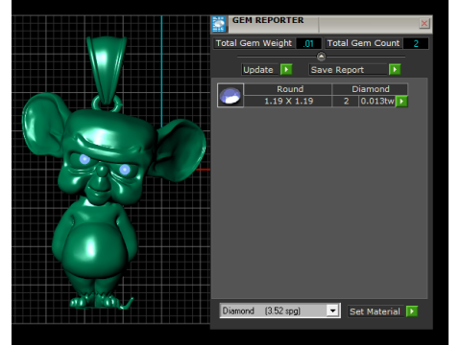Open the Diamond (3.52 spg) material dropdown
The height and width of the screenshot is (345, 461).
point(332,310)
